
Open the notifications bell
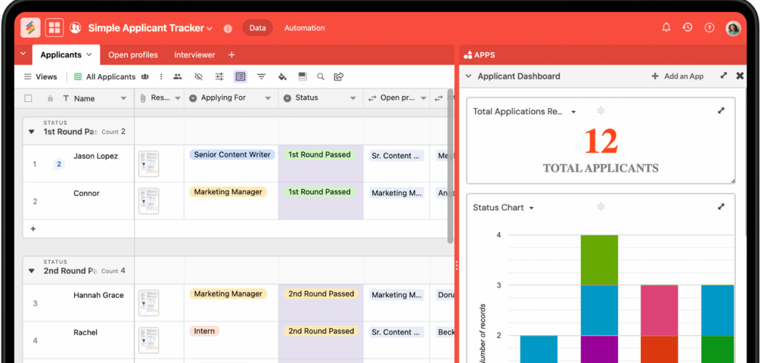[x=666, y=28]
